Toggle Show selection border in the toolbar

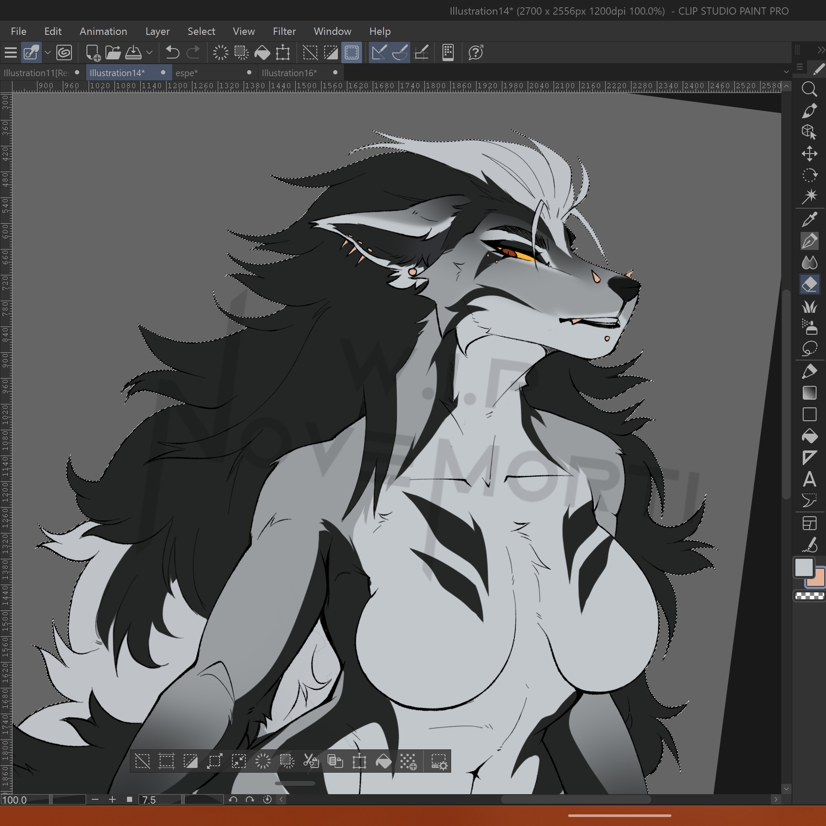pyautogui.click(x=352, y=53)
